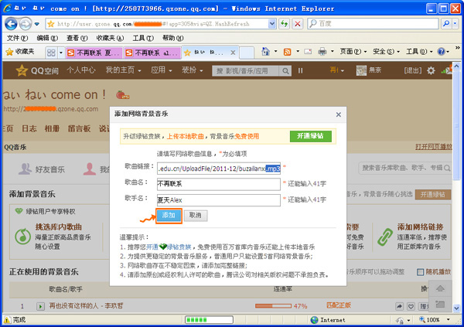
Task: Close the active browser tab
Action: coord(233,53)
